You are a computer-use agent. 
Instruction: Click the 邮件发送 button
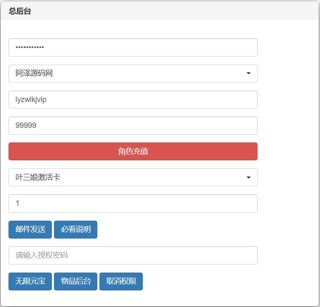(x=30, y=230)
